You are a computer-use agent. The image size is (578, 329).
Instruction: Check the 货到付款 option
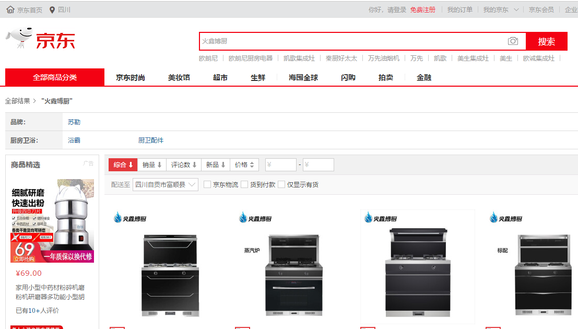click(244, 184)
